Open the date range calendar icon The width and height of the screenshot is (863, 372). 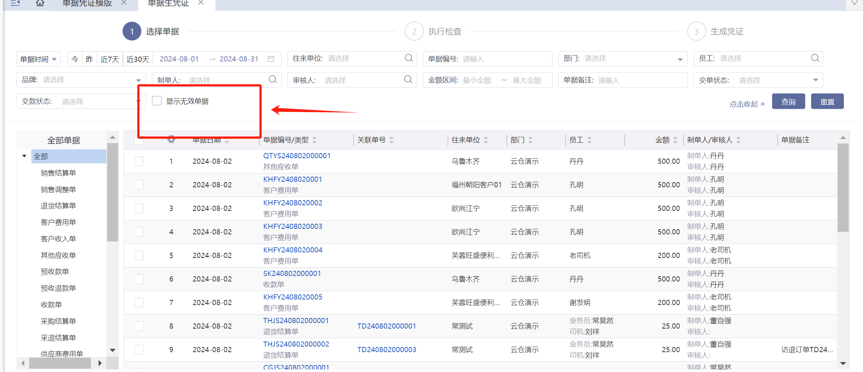tap(271, 59)
